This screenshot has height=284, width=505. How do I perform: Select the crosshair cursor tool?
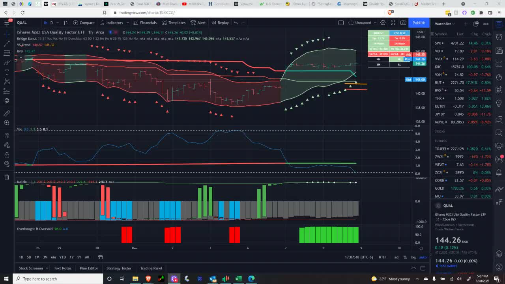pos(7,34)
